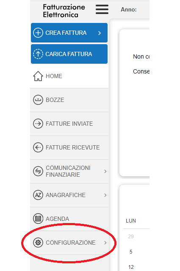Click the Home house icon

(x=38, y=76)
